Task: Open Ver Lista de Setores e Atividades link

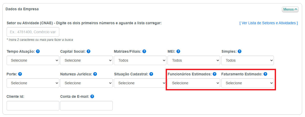Action: 269,23
